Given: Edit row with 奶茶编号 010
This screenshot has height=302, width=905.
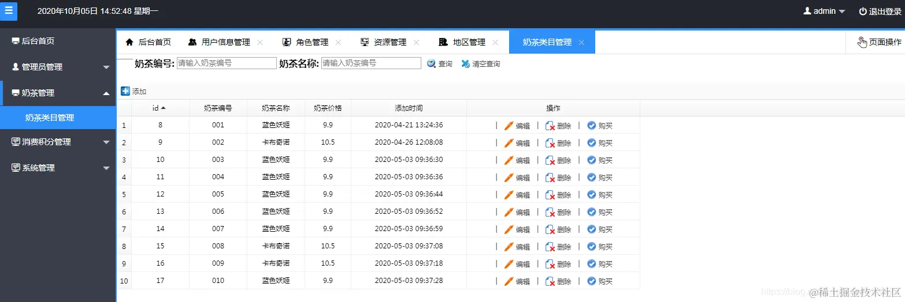Looking at the screenshot, I should pyautogui.click(x=517, y=281).
